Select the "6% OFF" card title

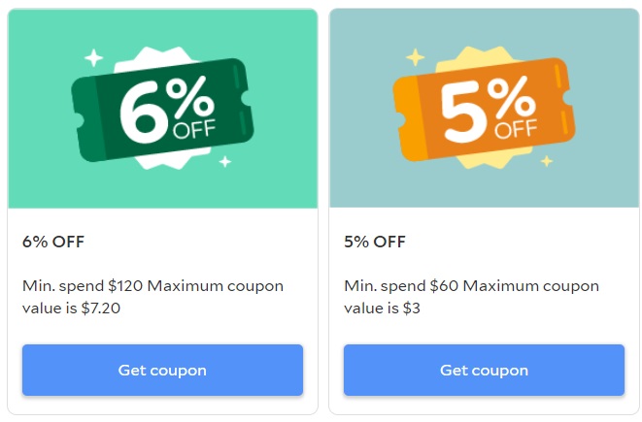pos(53,242)
